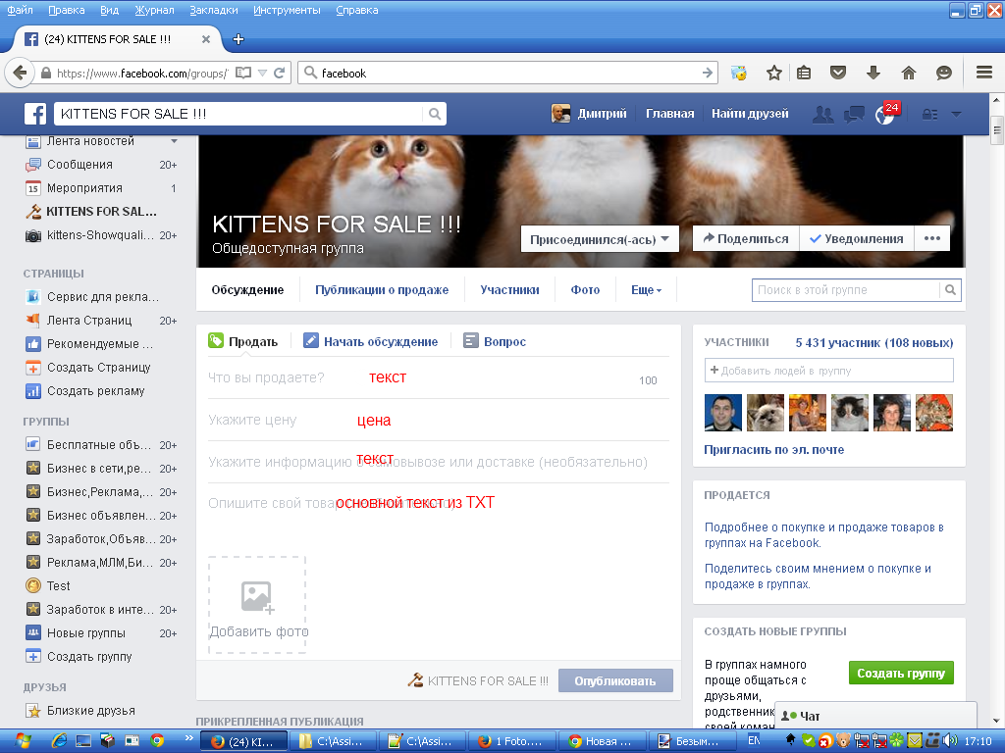Open member count link 5 431

point(873,342)
